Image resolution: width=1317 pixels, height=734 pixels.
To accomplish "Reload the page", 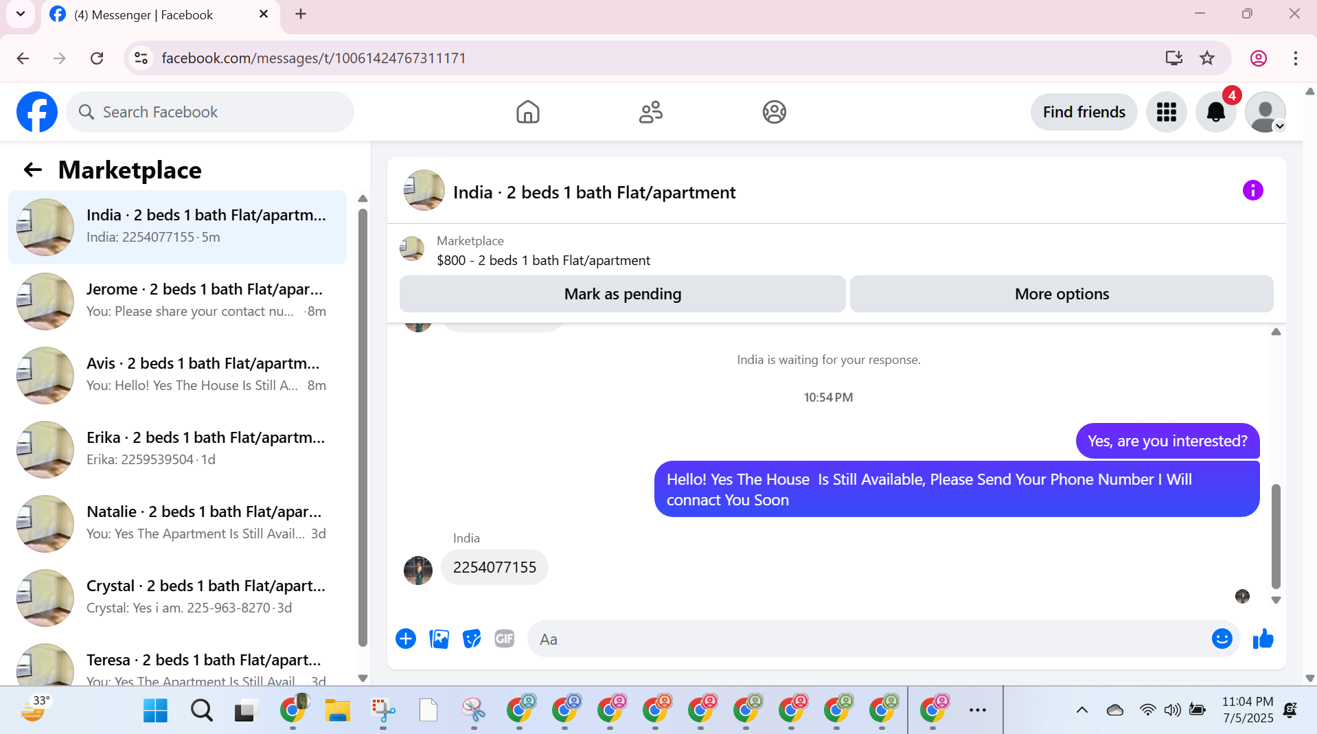I will coord(97,58).
